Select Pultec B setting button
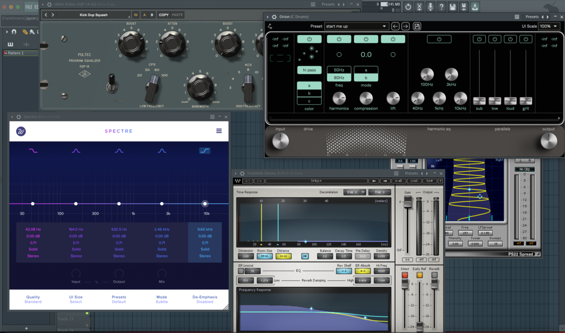The image size is (565, 333). click(x=152, y=15)
